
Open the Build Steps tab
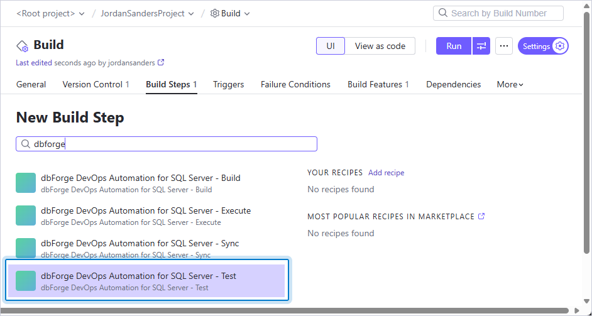[172, 85]
